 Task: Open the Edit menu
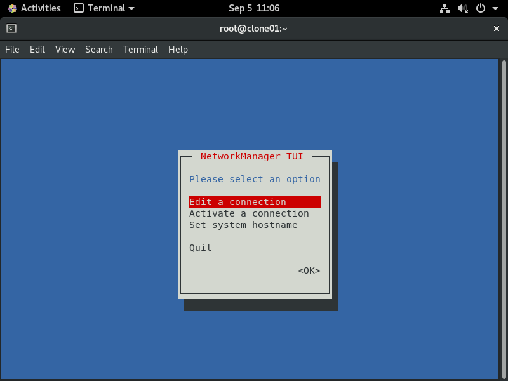click(x=37, y=50)
